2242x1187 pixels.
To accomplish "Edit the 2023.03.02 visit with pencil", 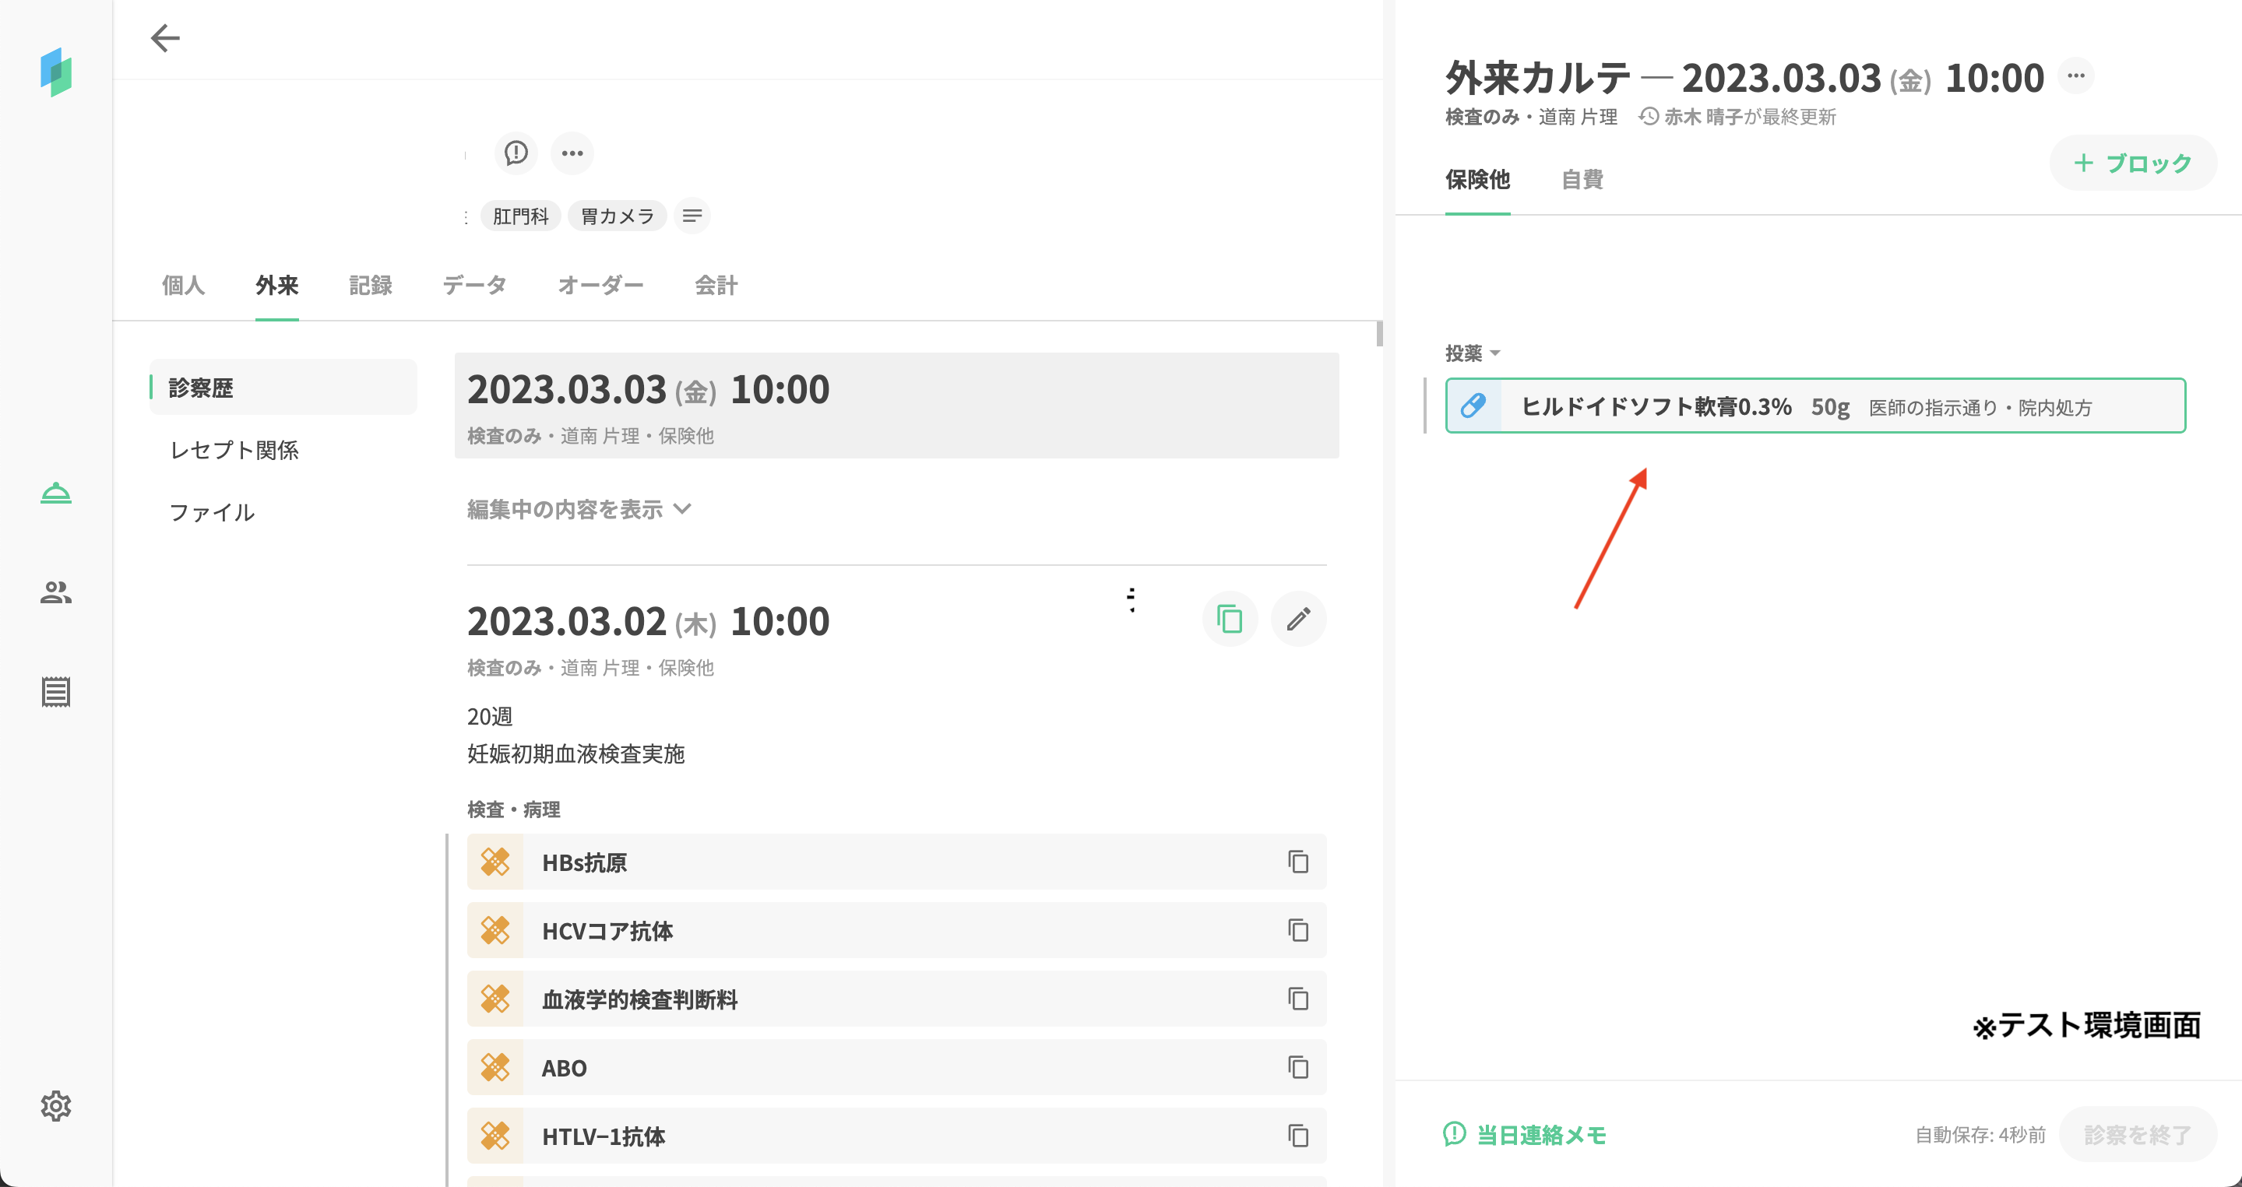I will (1297, 619).
